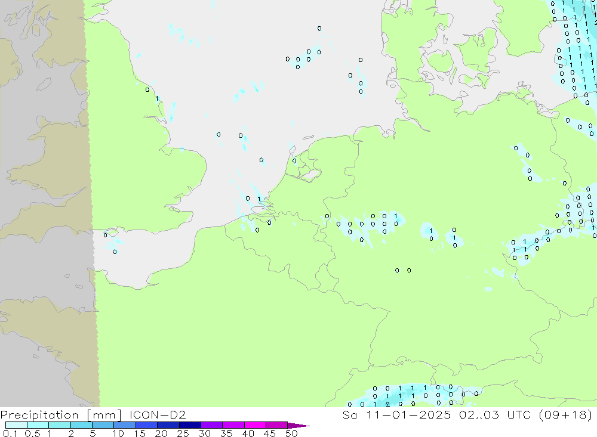
Task: Click the legend label '50'
Action: [291, 433]
